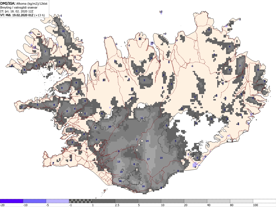Pick the 20 to 40 light gray legend swatch
This screenshot has height=207, width=276.
pos(196,201)
